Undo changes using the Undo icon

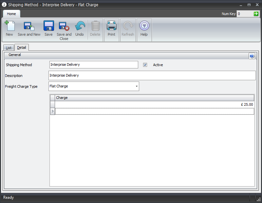click(x=80, y=26)
